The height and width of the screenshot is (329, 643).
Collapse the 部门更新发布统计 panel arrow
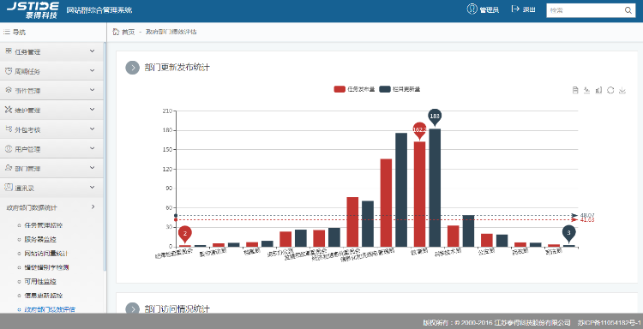(x=132, y=68)
